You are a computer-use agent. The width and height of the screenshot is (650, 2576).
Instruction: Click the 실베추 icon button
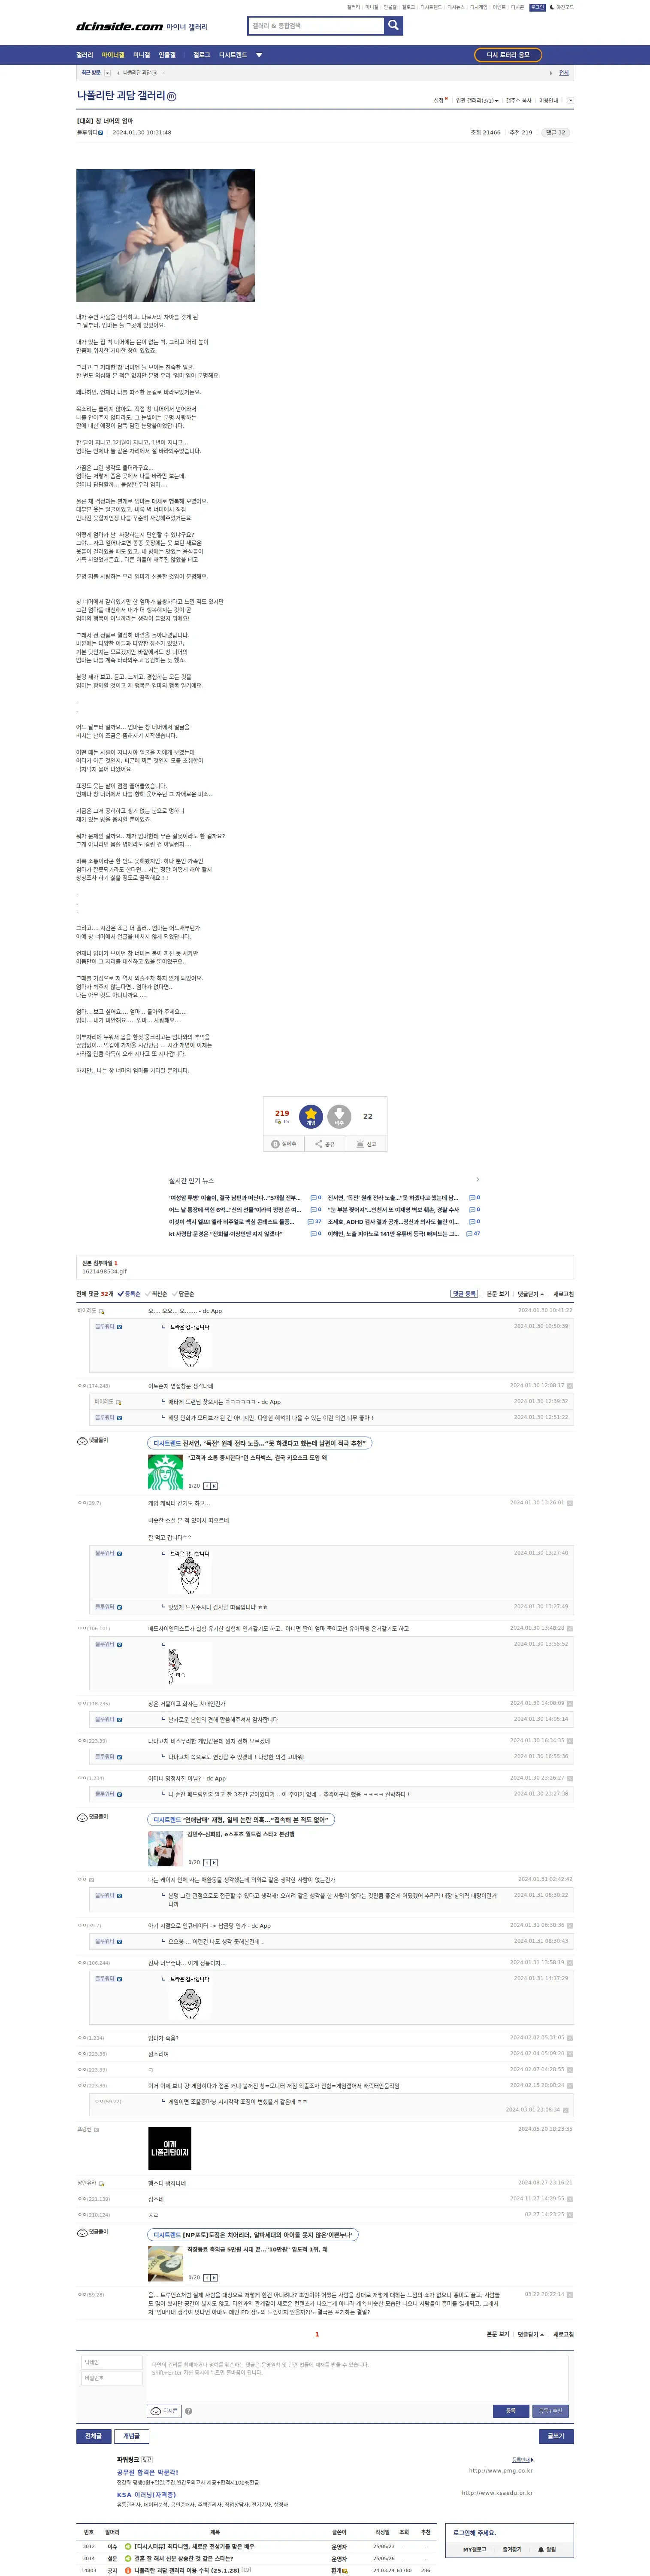(284, 1144)
